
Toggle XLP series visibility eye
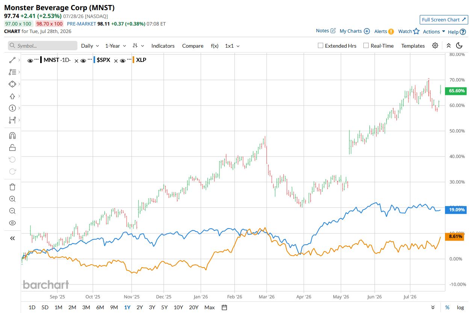pyautogui.click(x=123, y=60)
